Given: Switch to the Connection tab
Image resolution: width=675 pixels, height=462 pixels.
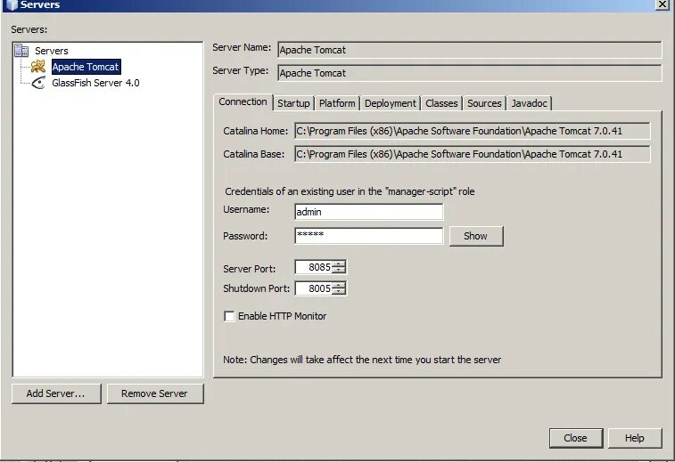Looking at the screenshot, I should click(x=243, y=102).
